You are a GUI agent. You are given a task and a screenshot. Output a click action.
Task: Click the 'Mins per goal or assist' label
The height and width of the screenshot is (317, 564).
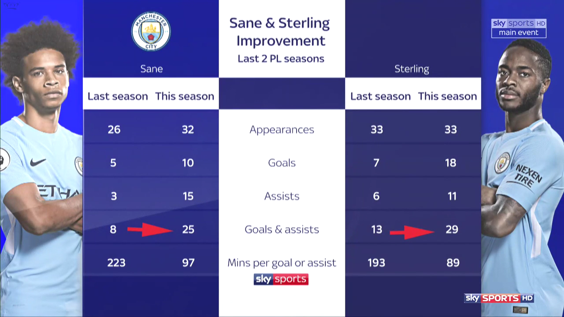click(282, 263)
